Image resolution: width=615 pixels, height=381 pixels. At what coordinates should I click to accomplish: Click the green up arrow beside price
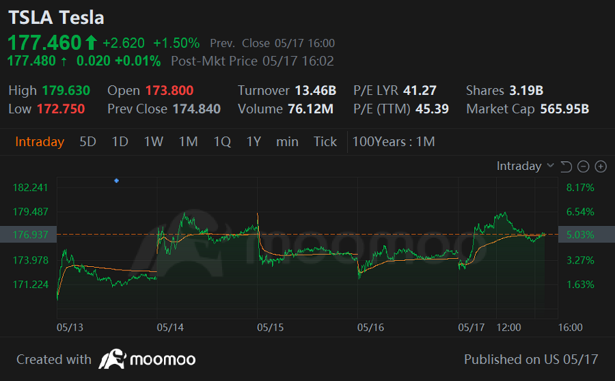(x=91, y=42)
